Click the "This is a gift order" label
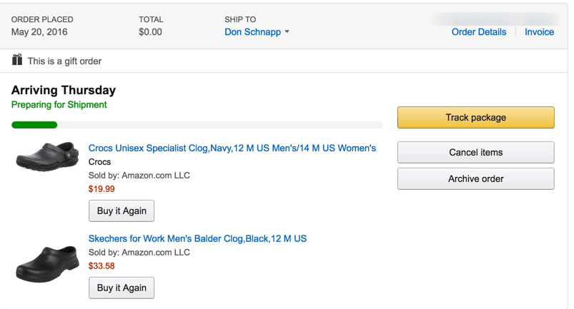 64,61
